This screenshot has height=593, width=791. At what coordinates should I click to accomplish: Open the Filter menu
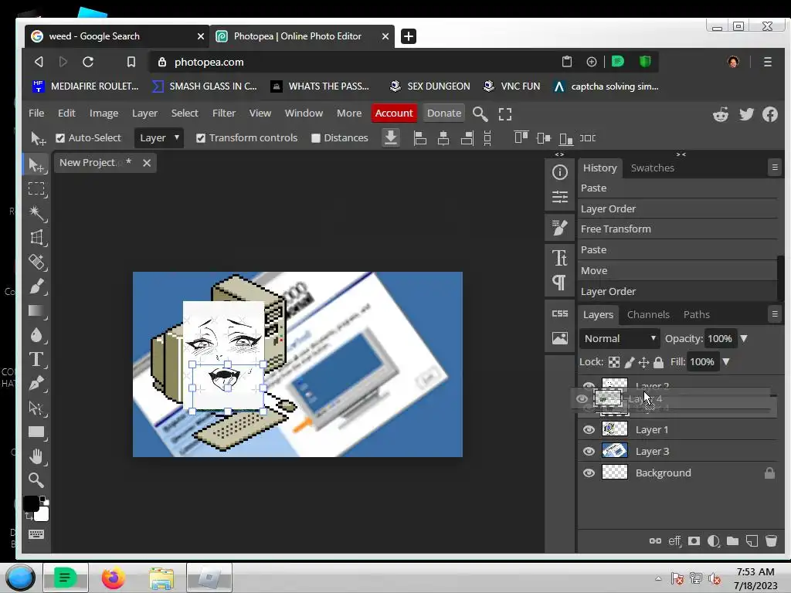[x=223, y=114]
